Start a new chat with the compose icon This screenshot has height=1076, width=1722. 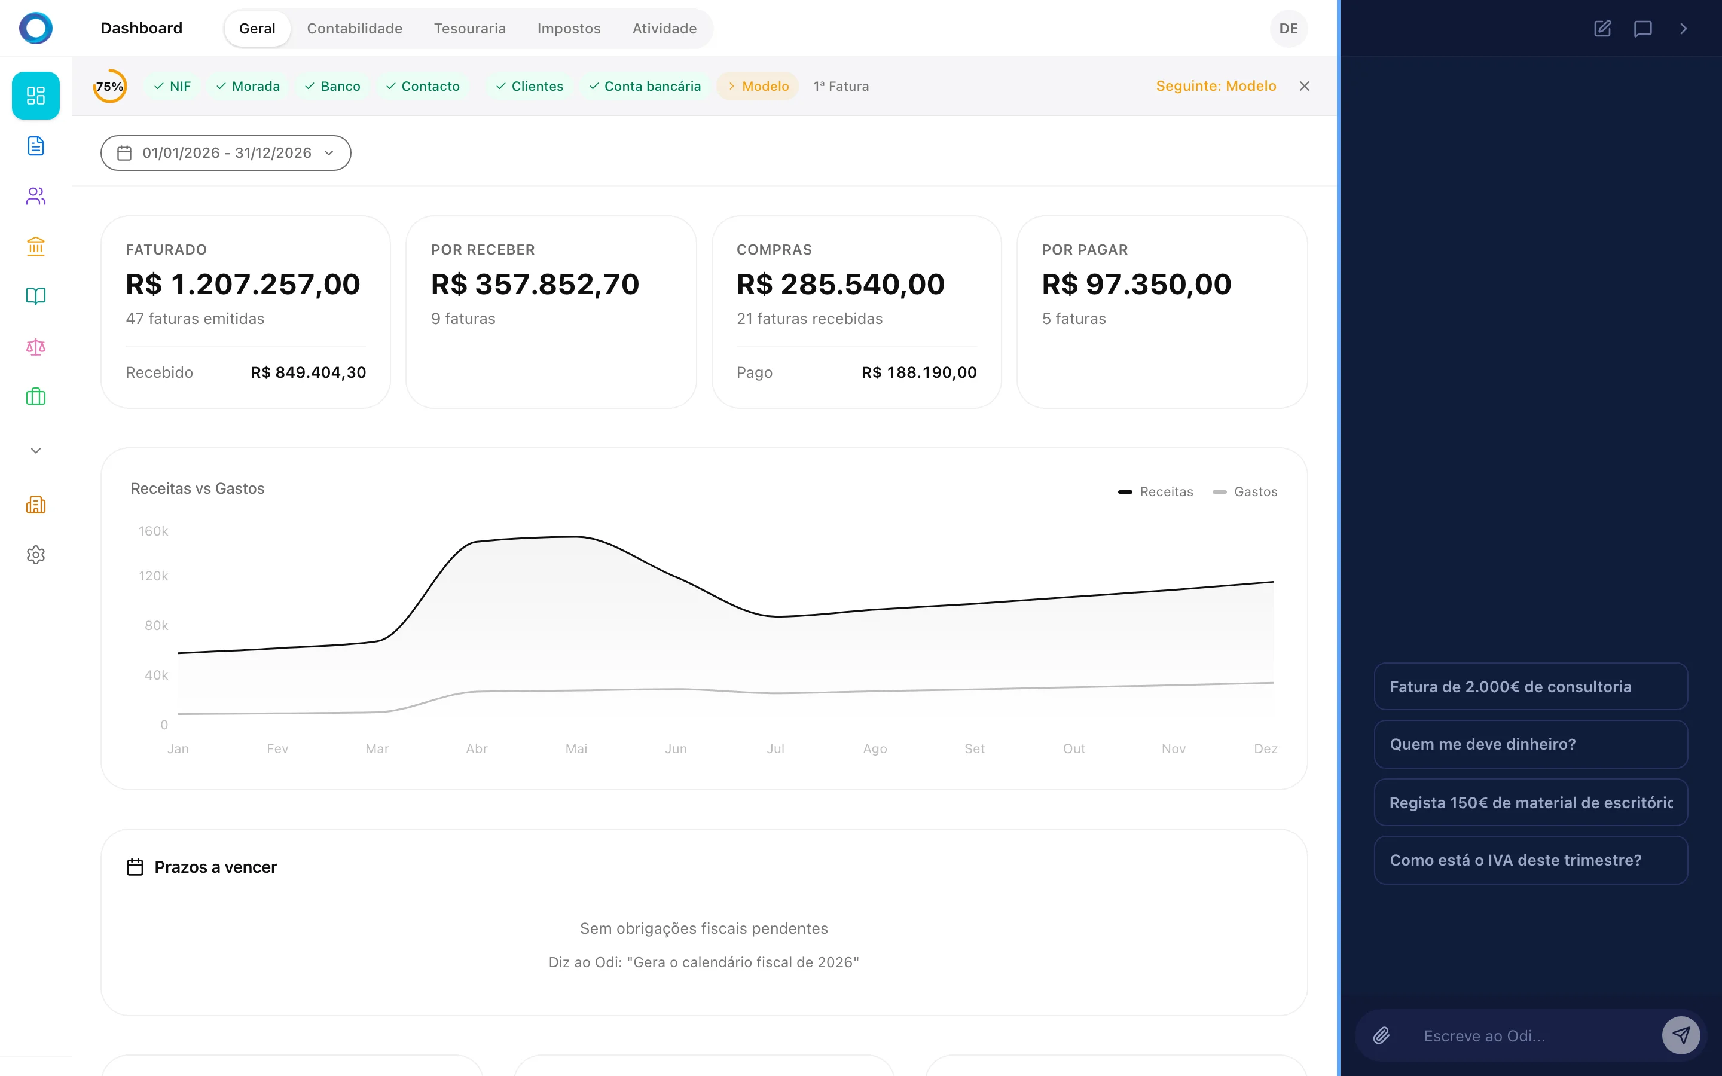pos(1602,29)
